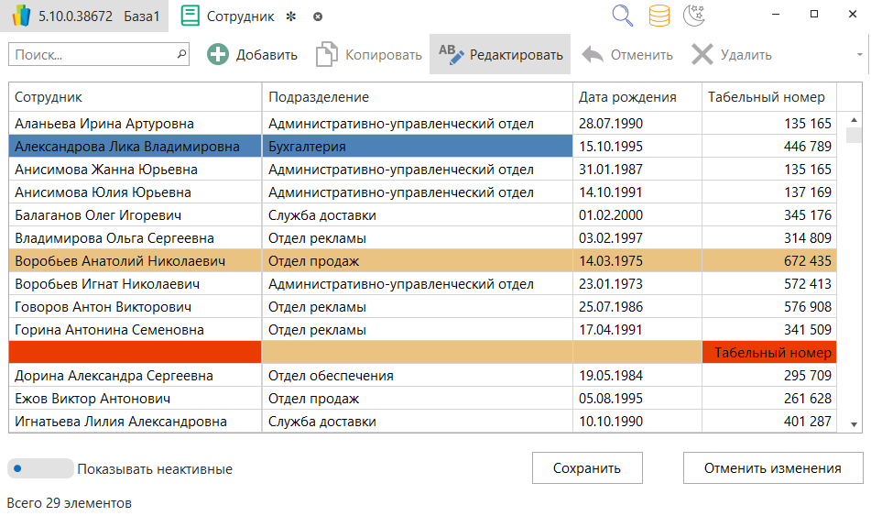Image resolution: width=871 pixels, height=516 pixels.
Task: Close the Сотрудник tab with its x
Action: click(x=318, y=16)
